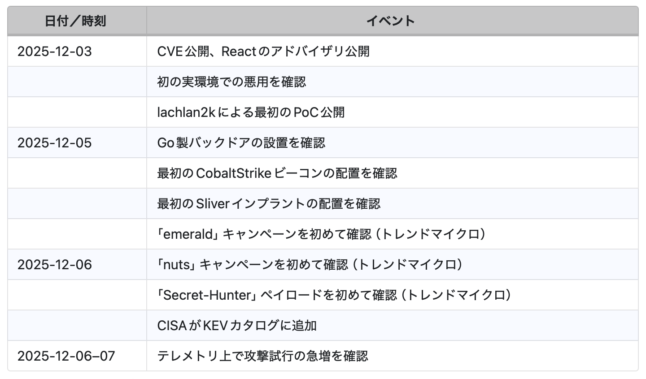This screenshot has height=379, width=646.
Task: Click the empty date cell beside the Sliver row
Action: [x=77, y=204]
